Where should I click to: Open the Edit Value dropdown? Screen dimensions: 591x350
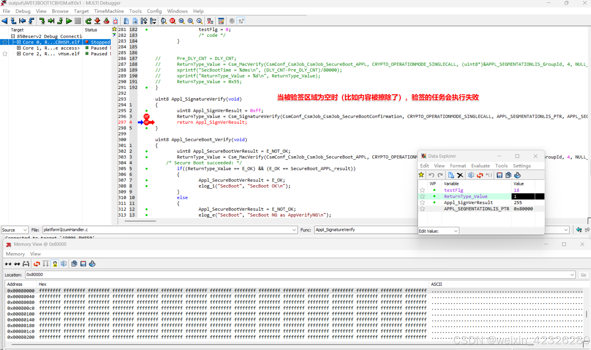pos(438,231)
